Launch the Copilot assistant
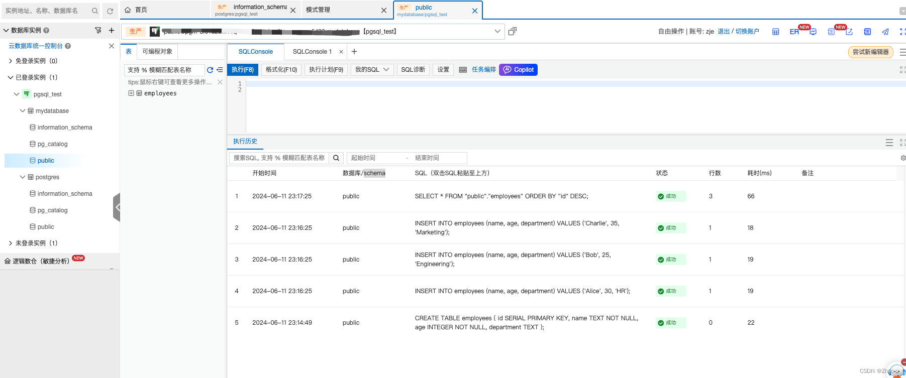Image resolution: width=906 pixels, height=378 pixels. [x=518, y=70]
